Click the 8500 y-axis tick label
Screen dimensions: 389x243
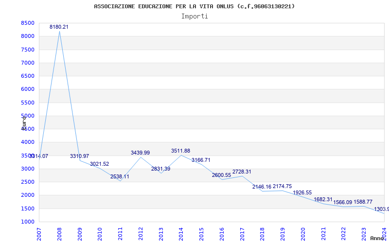(x=28, y=23)
